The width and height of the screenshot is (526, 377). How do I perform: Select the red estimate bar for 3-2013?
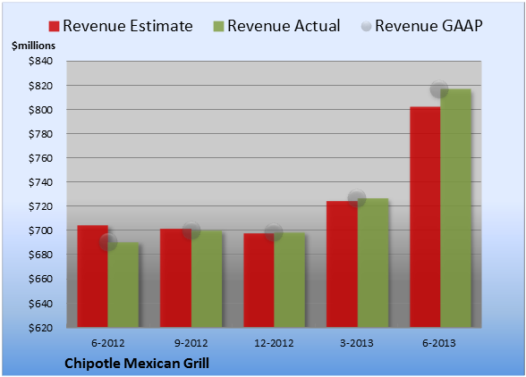click(342, 264)
